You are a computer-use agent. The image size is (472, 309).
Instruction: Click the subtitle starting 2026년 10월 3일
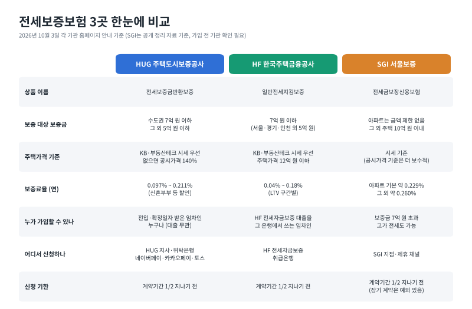132,35
